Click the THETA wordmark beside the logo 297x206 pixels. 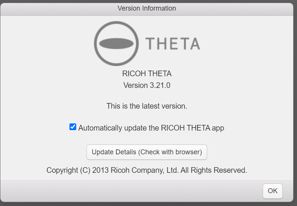(172, 43)
